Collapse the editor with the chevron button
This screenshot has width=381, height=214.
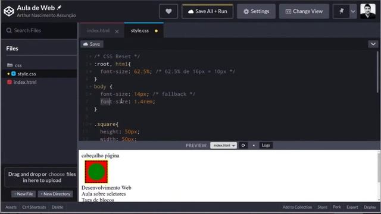click(x=373, y=44)
